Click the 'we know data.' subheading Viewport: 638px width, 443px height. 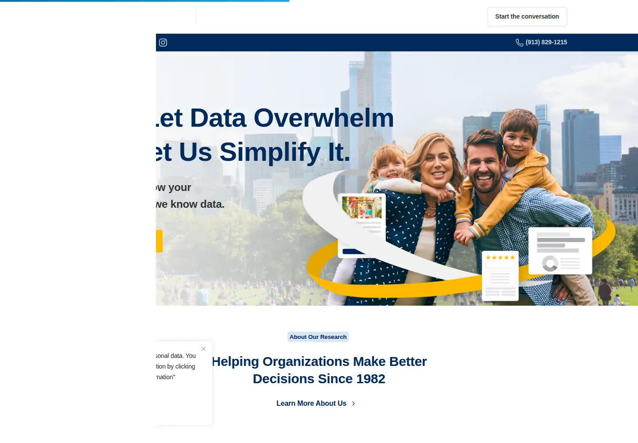190,204
